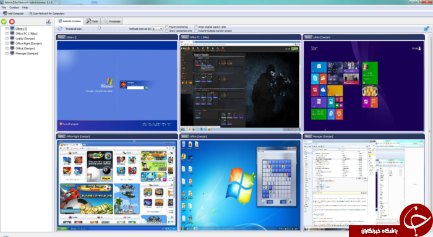Switch to the Tools tab

coord(92,21)
